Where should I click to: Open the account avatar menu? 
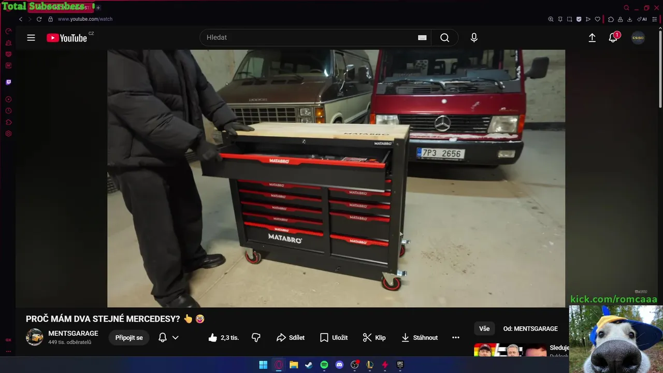coord(638,38)
